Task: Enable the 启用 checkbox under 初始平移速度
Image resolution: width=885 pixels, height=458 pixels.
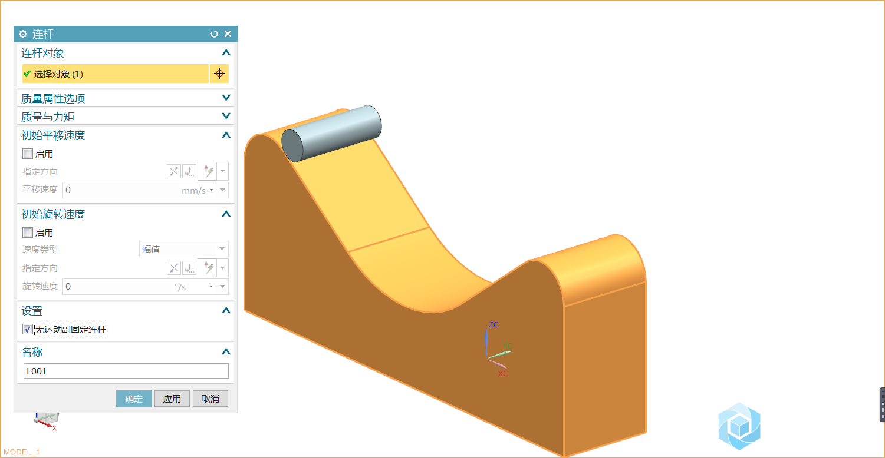Action: (28, 154)
